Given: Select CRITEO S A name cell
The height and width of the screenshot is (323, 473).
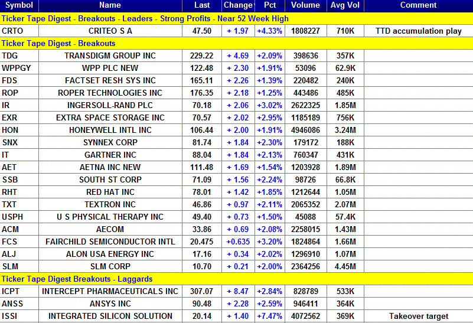Looking at the screenshot, I should [110, 31].
